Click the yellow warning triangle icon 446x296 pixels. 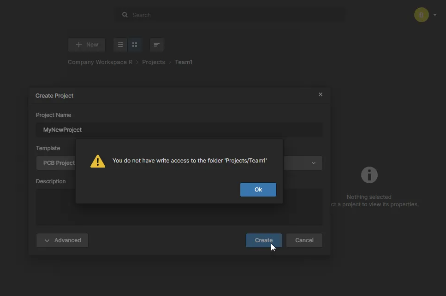pyautogui.click(x=98, y=161)
